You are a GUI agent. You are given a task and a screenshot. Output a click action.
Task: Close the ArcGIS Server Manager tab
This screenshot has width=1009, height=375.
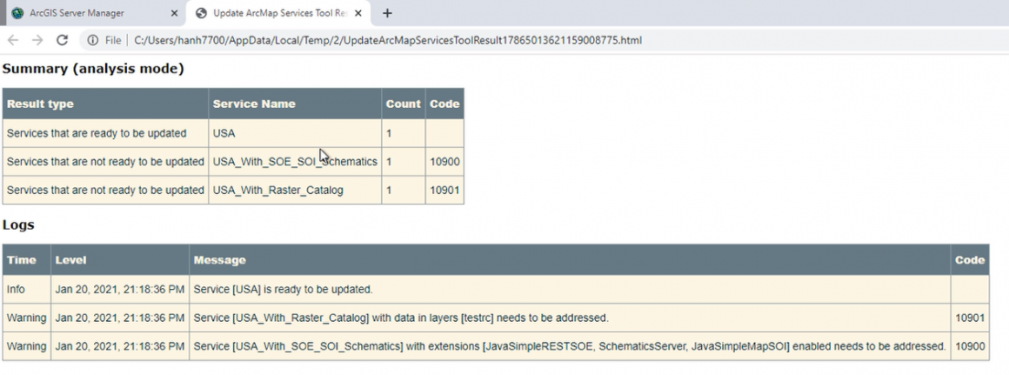[174, 13]
